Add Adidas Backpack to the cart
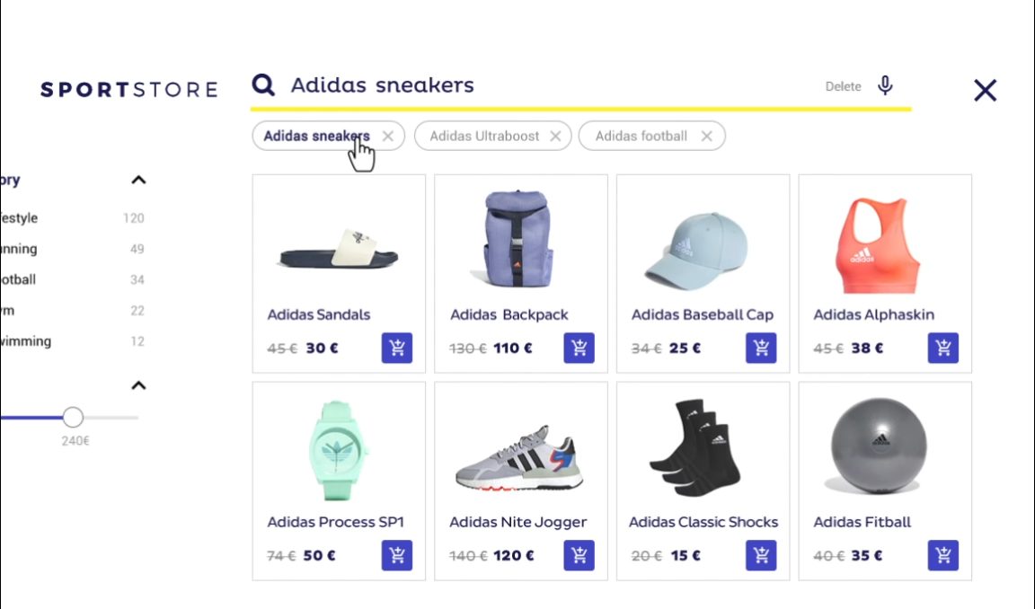The height and width of the screenshot is (609, 1035). (x=579, y=348)
